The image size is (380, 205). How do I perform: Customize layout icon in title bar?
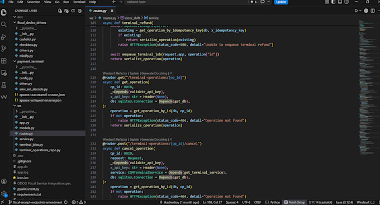327,2
